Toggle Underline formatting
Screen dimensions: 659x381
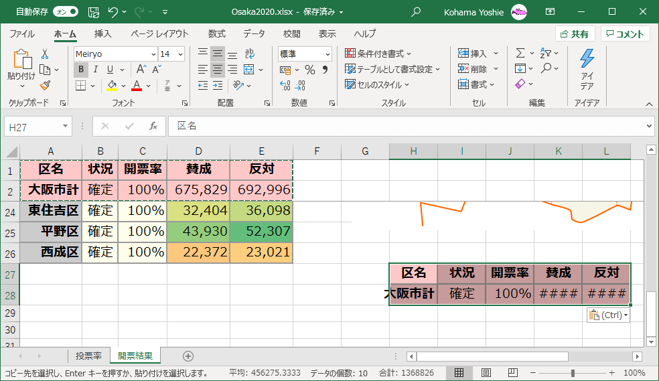110,70
